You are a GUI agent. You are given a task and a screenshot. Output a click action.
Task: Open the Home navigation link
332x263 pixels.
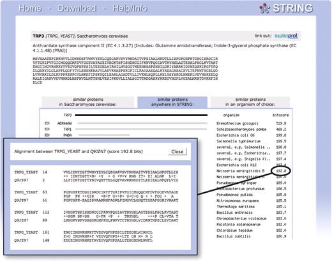click(30, 8)
